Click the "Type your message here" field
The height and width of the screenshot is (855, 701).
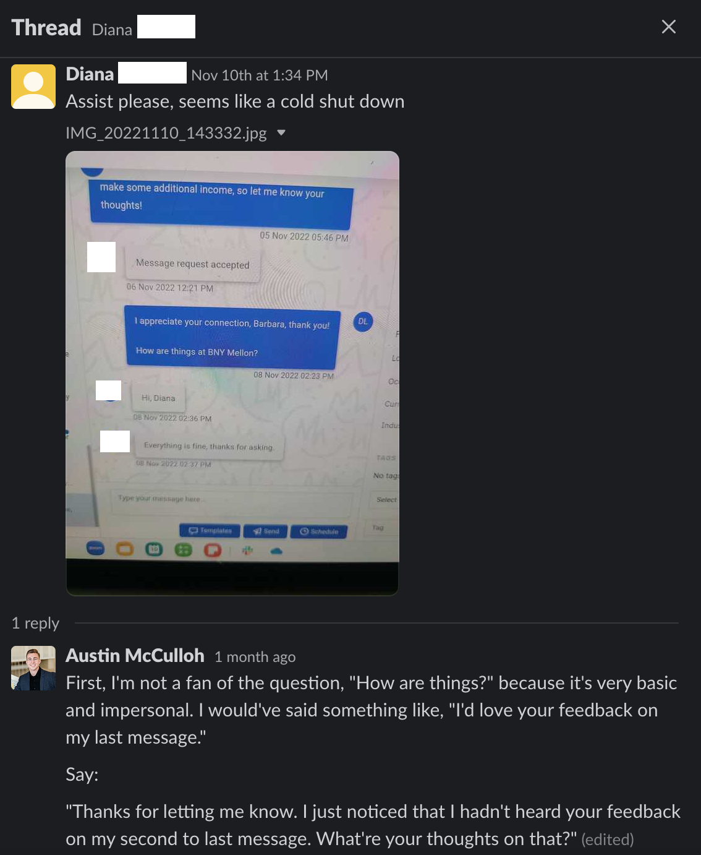point(232,501)
